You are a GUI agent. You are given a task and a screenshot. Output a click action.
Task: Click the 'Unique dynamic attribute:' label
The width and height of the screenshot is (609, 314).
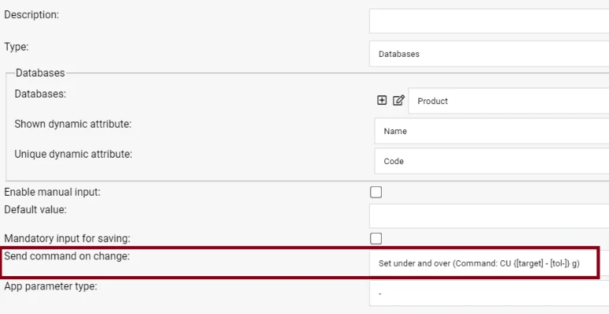[x=73, y=155]
